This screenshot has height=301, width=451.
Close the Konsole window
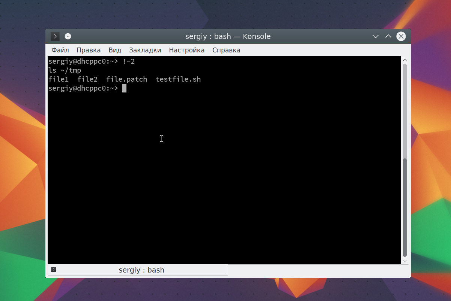(401, 36)
